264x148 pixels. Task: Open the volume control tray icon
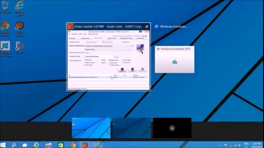[240, 145]
